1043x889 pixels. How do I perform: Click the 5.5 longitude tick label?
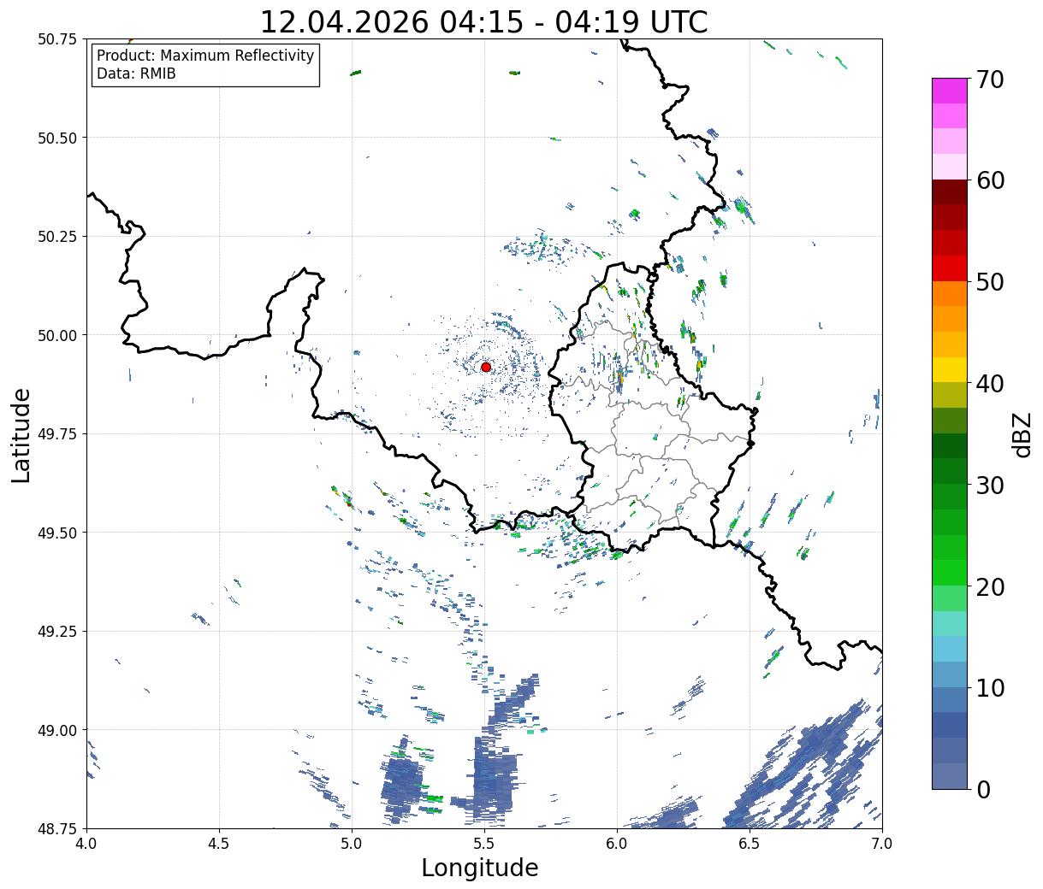click(484, 844)
